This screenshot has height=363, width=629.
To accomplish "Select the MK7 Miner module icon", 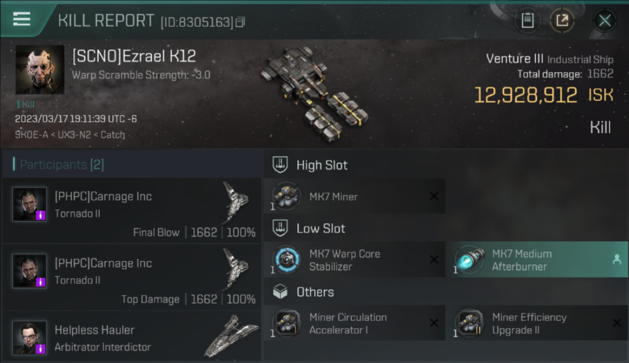I will tap(286, 197).
